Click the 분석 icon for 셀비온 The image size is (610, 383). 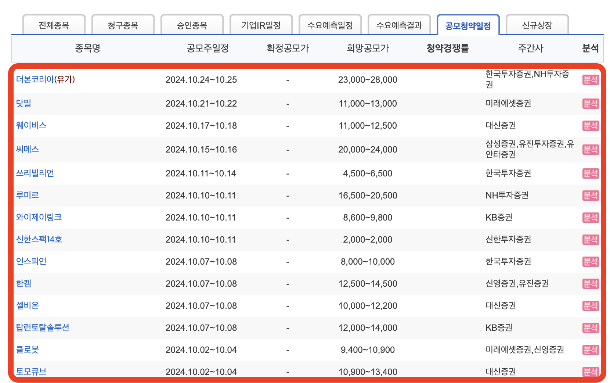click(x=591, y=306)
